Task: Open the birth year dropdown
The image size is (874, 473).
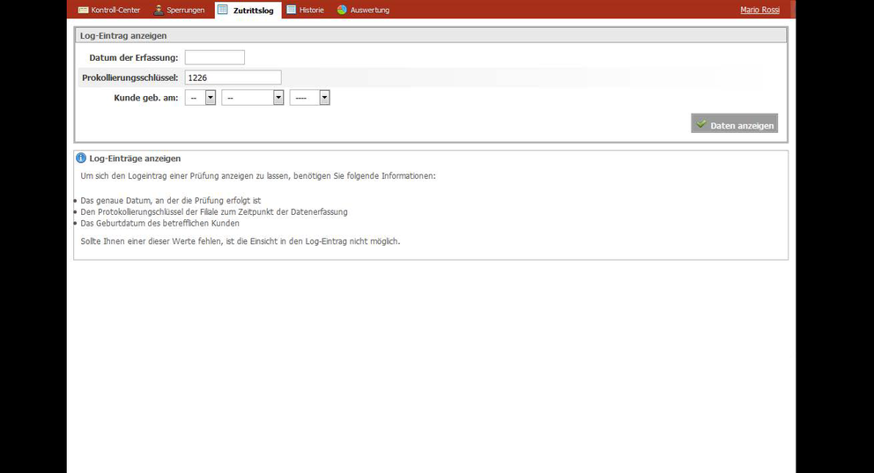Action: point(310,98)
